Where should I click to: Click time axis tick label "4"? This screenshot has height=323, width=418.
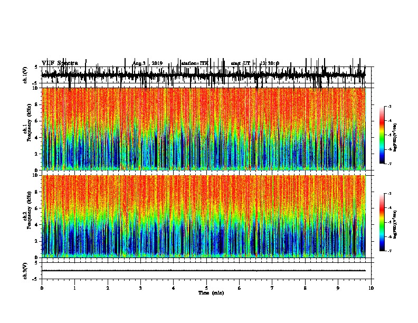pos(174,288)
